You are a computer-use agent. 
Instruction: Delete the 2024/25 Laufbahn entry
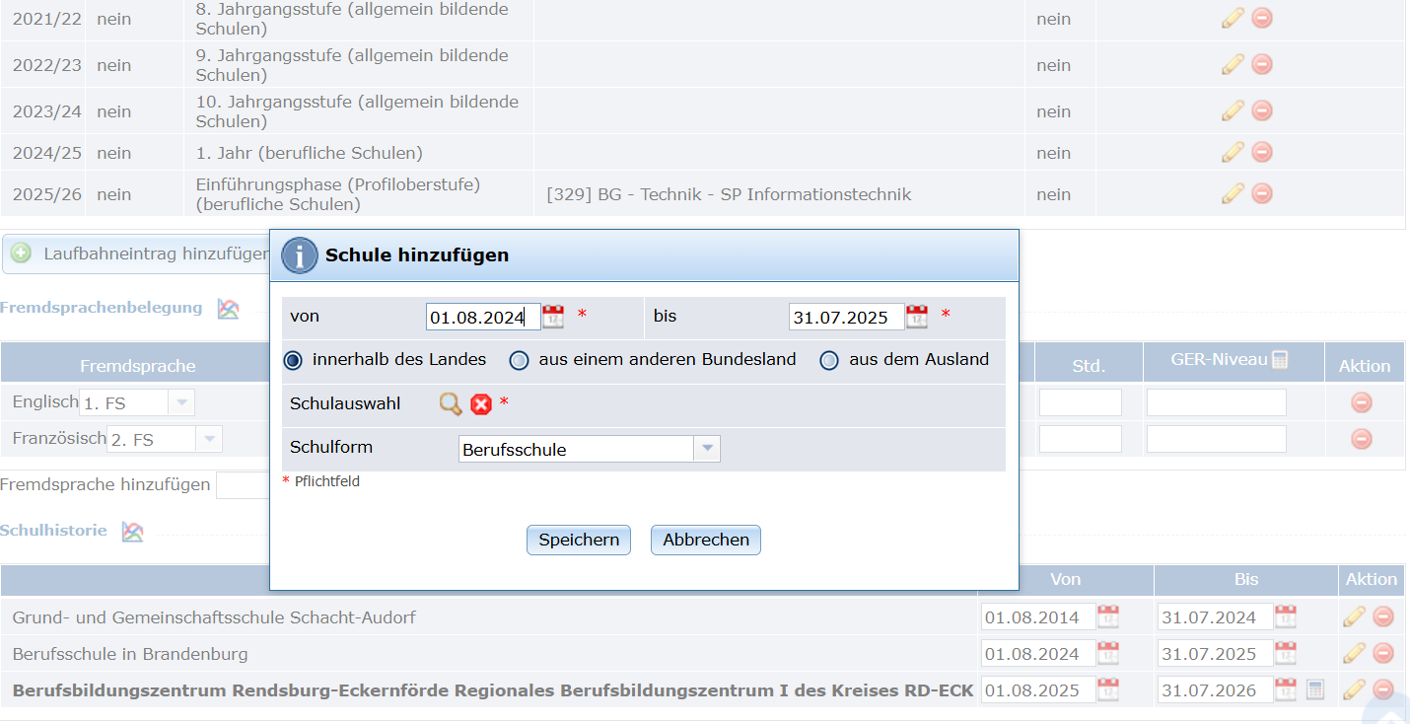(1262, 152)
